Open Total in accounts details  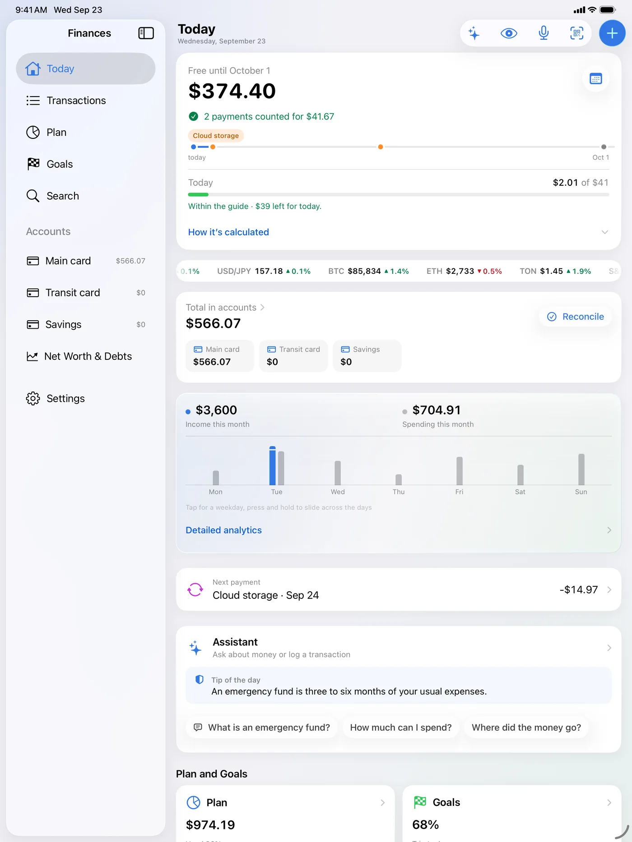click(225, 308)
